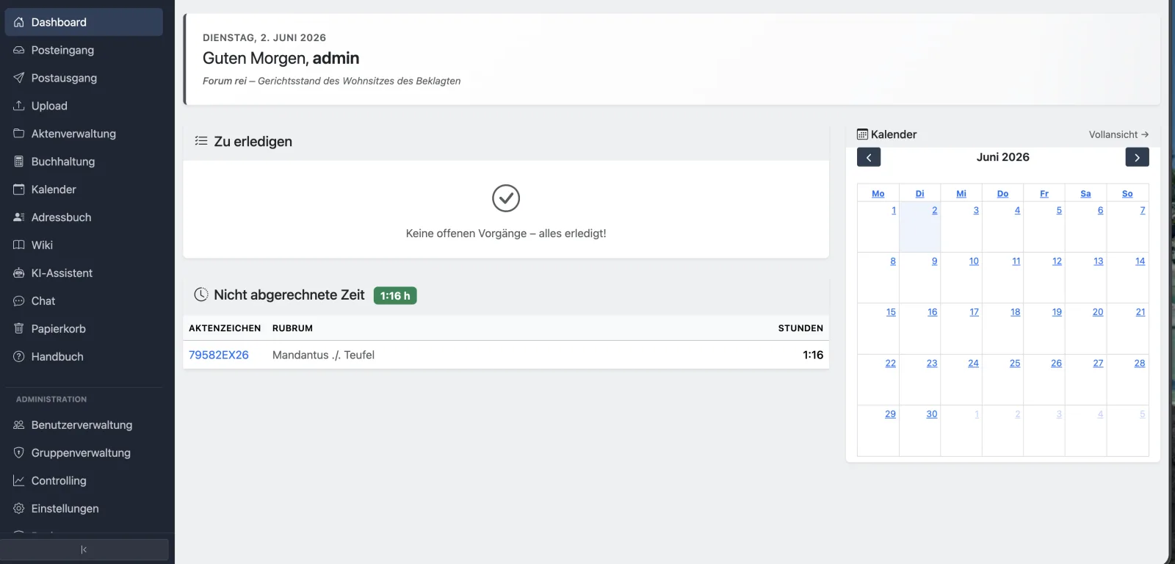Viewport: 1175px width, 564px height.
Task: Click the checkmark circle icon
Action: [x=506, y=198]
